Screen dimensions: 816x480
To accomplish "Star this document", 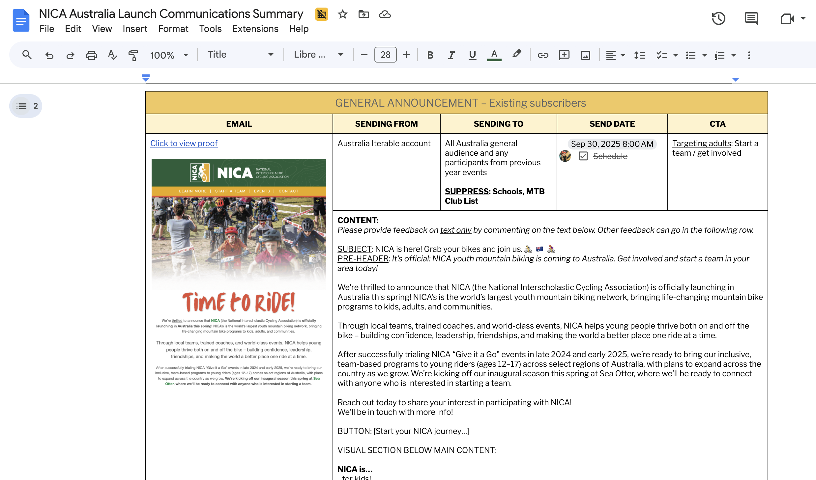I will [x=342, y=14].
